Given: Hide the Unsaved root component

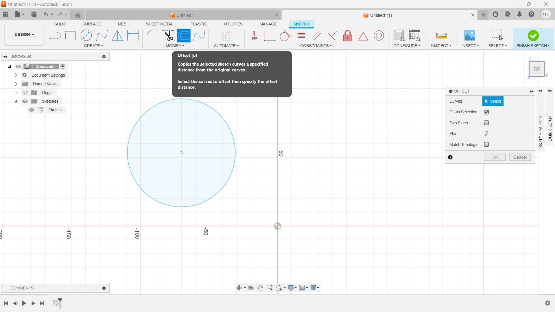Looking at the screenshot, I should click(x=19, y=67).
